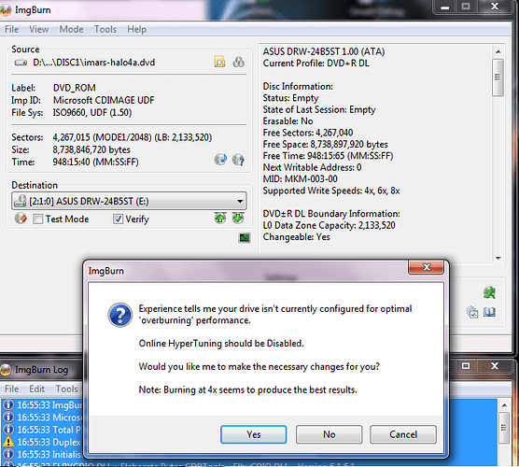Screen dimensions: 519x467
Task: Open the Tools menu in main window
Action: [105, 30]
